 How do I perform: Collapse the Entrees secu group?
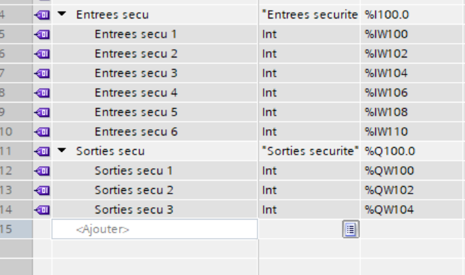(63, 14)
